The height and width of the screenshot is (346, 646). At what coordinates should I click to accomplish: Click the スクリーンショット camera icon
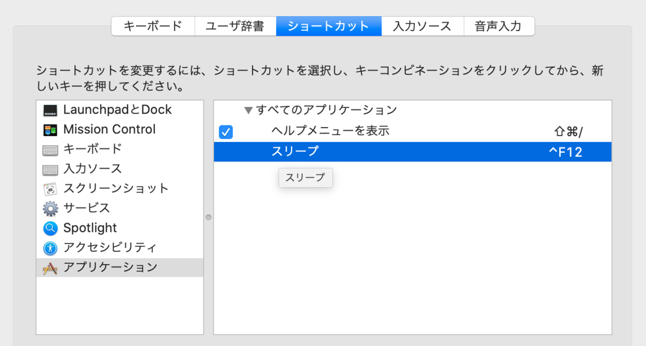(51, 188)
